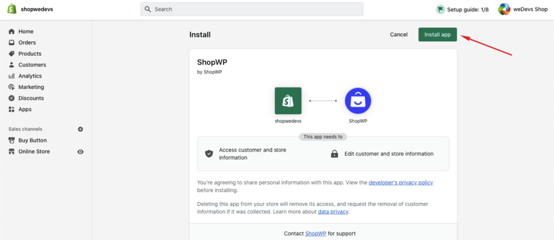Click the Discounts percent badge icon
Viewport: 554px width, 240px height.
pos(12,98)
